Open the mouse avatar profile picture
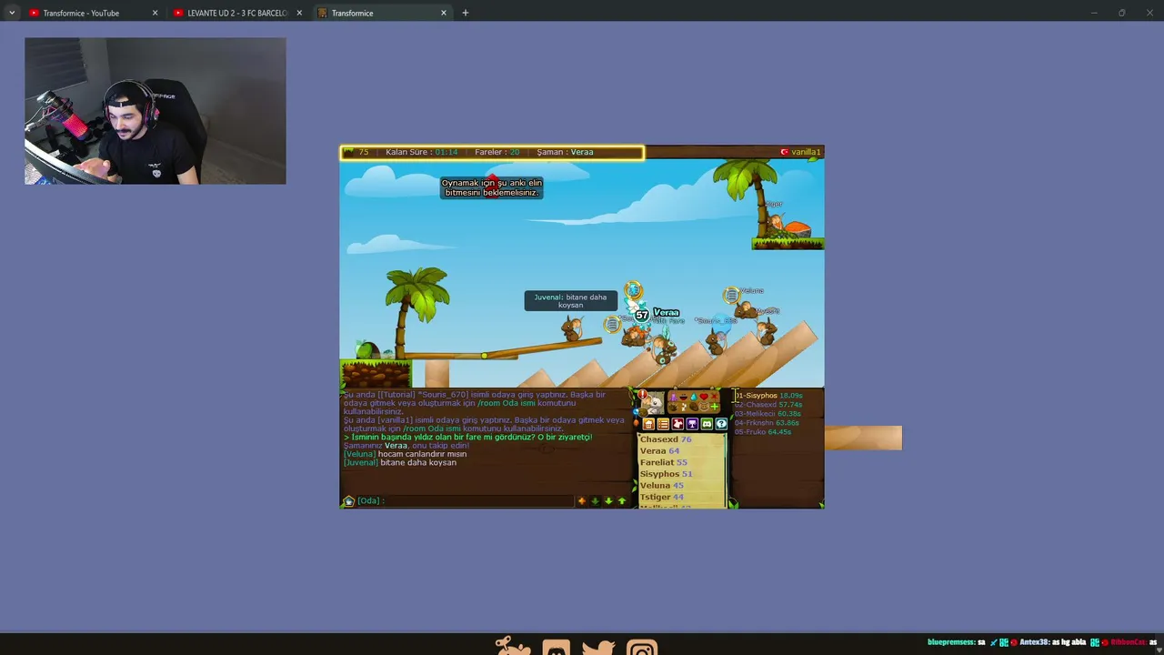1164x655 pixels. pyautogui.click(x=654, y=403)
